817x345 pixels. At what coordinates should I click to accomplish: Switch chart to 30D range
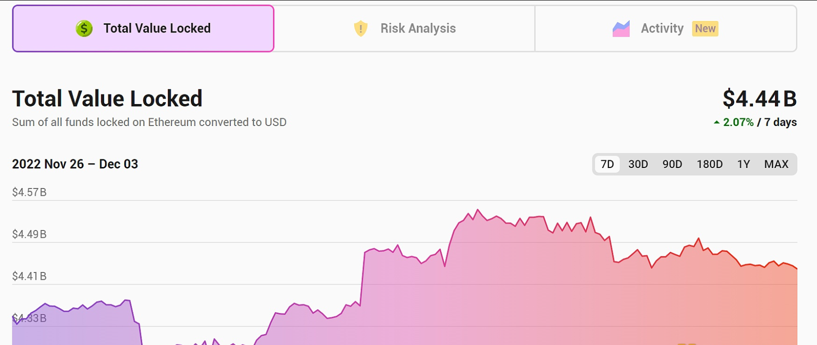click(638, 164)
